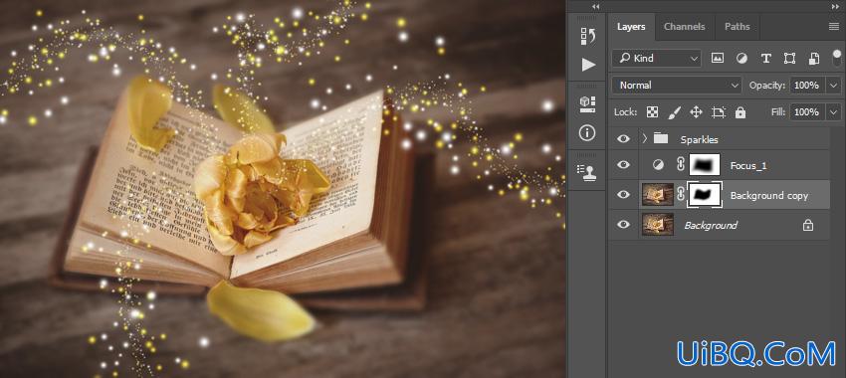Open the Clone Source stamp icon

coord(587,171)
